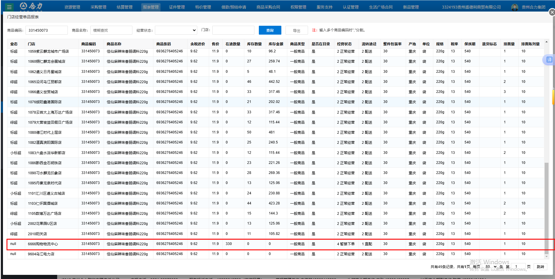The height and width of the screenshot is (279, 555).
Task: Select the 6666购物物流中心 table row
Action: click(43, 244)
